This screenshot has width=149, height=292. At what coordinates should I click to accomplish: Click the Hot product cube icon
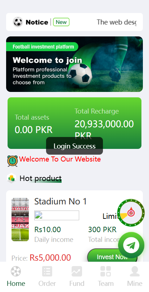click(12, 178)
